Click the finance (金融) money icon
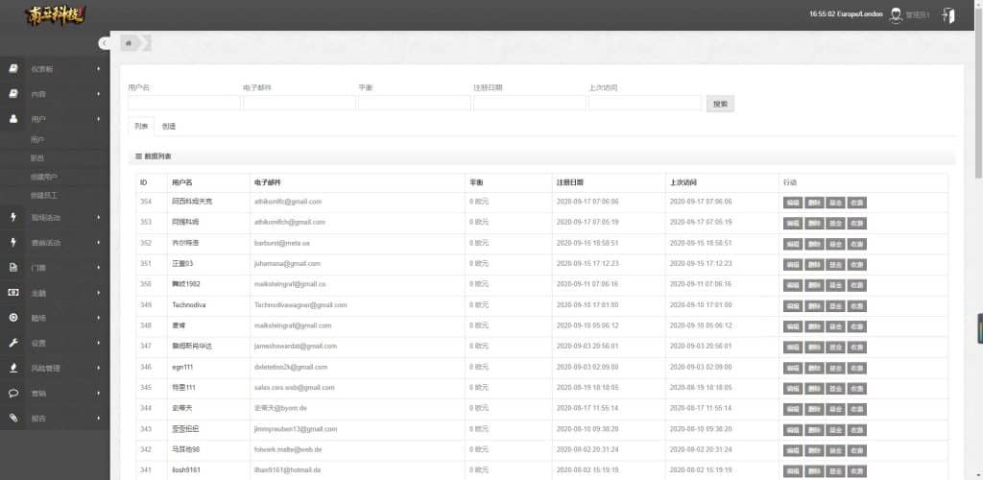 (13, 293)
